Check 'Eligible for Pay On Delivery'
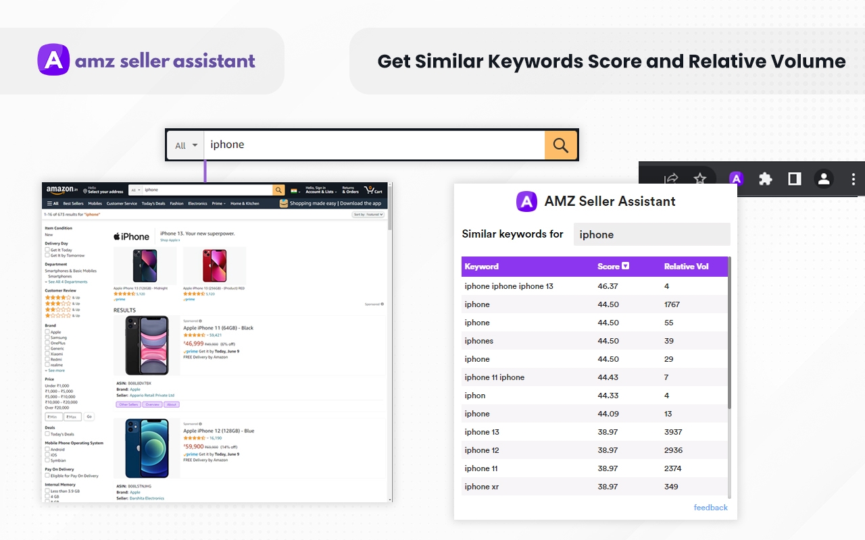 click(x=47, y=476)
